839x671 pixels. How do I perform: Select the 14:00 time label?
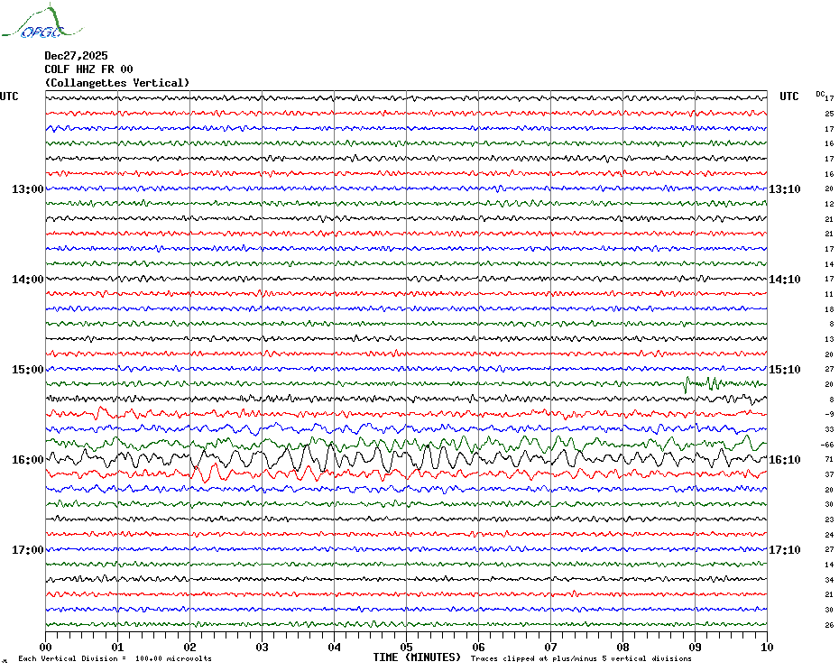coord(28,280)
